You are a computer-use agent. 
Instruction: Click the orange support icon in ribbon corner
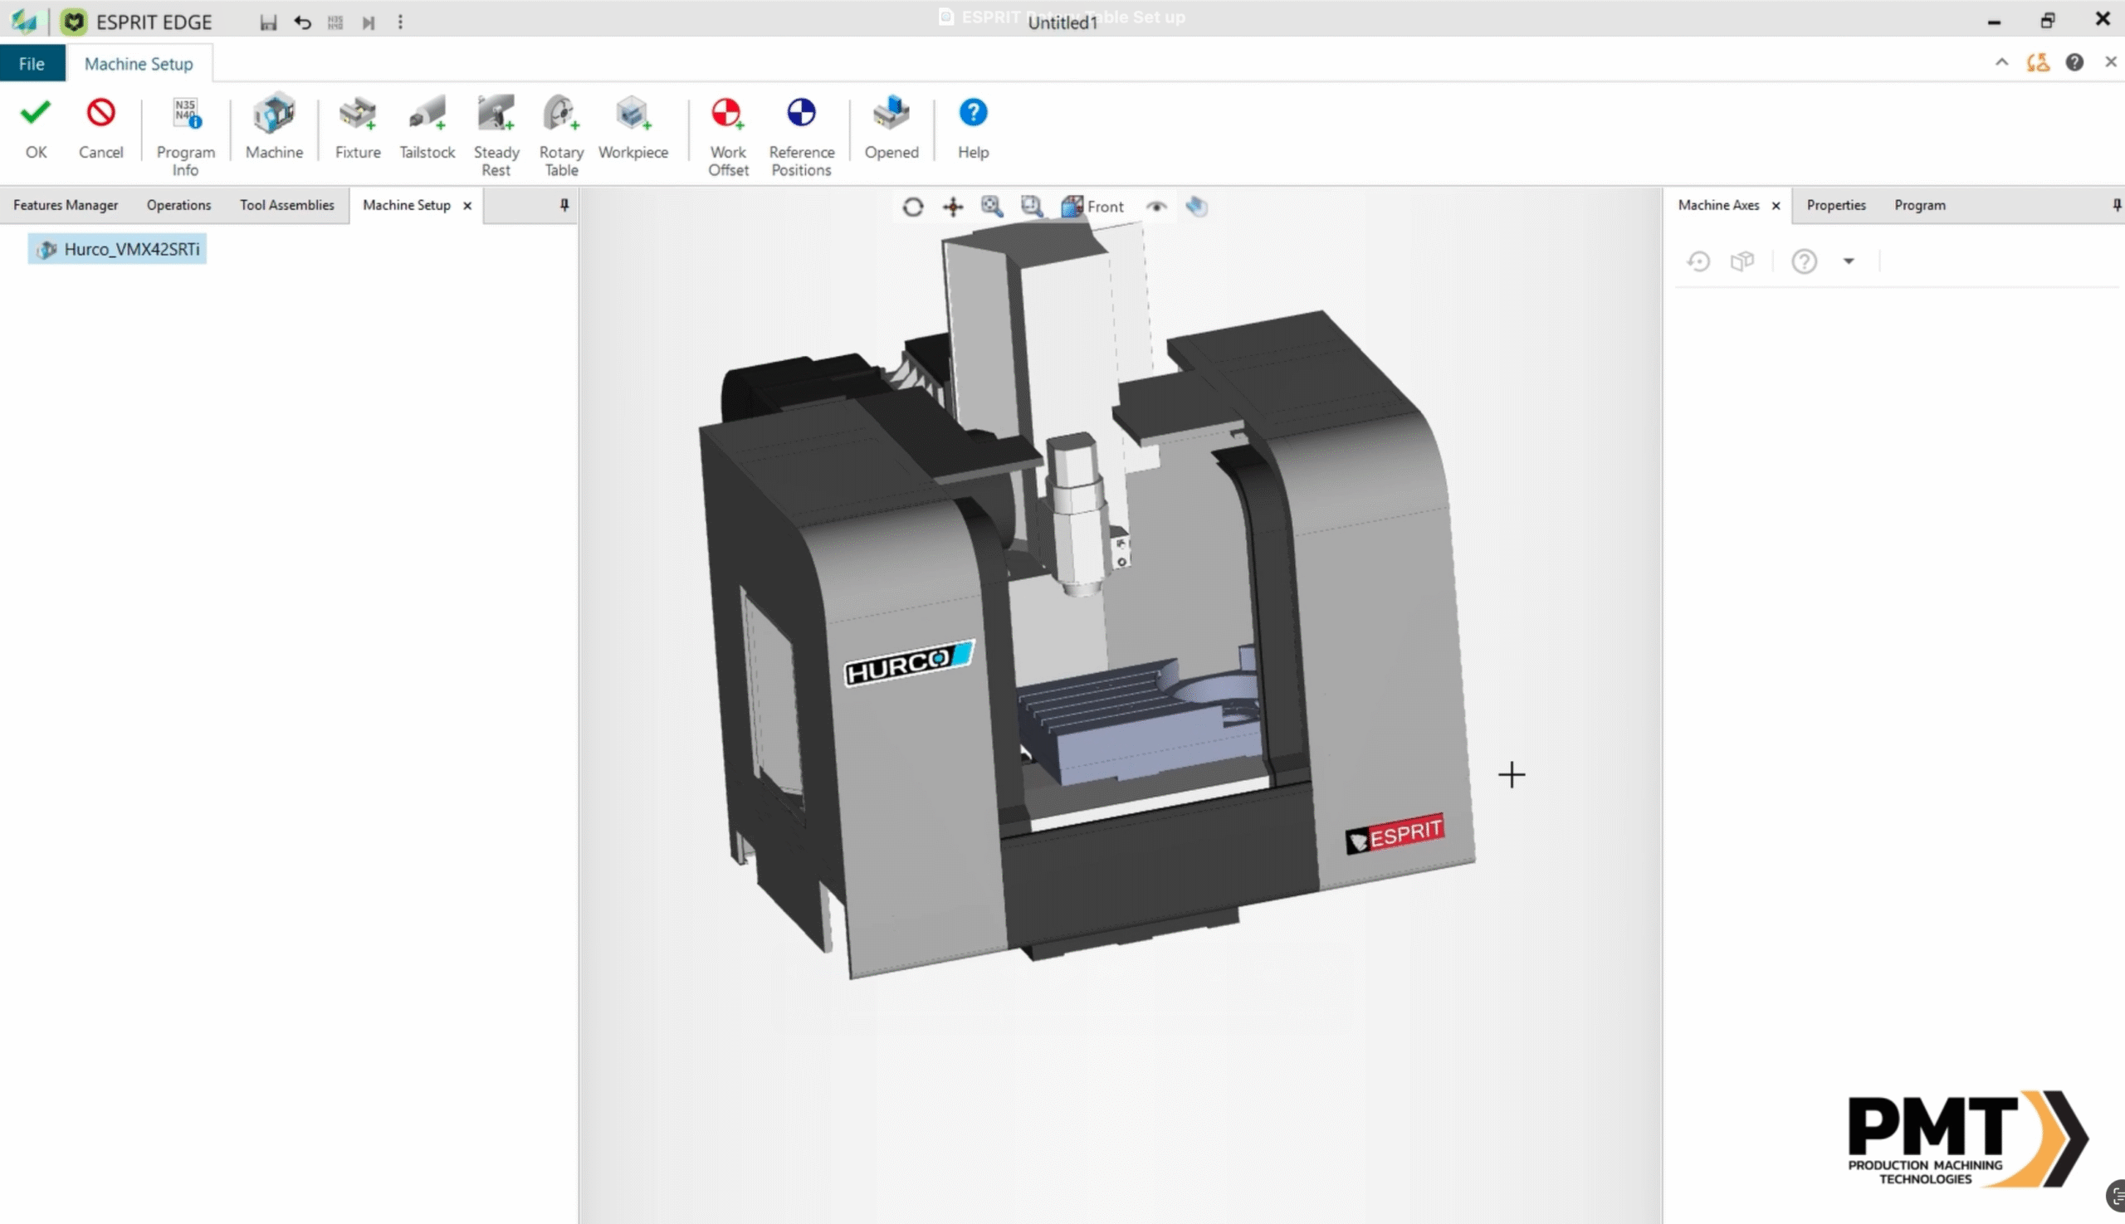coord(2038,62)
